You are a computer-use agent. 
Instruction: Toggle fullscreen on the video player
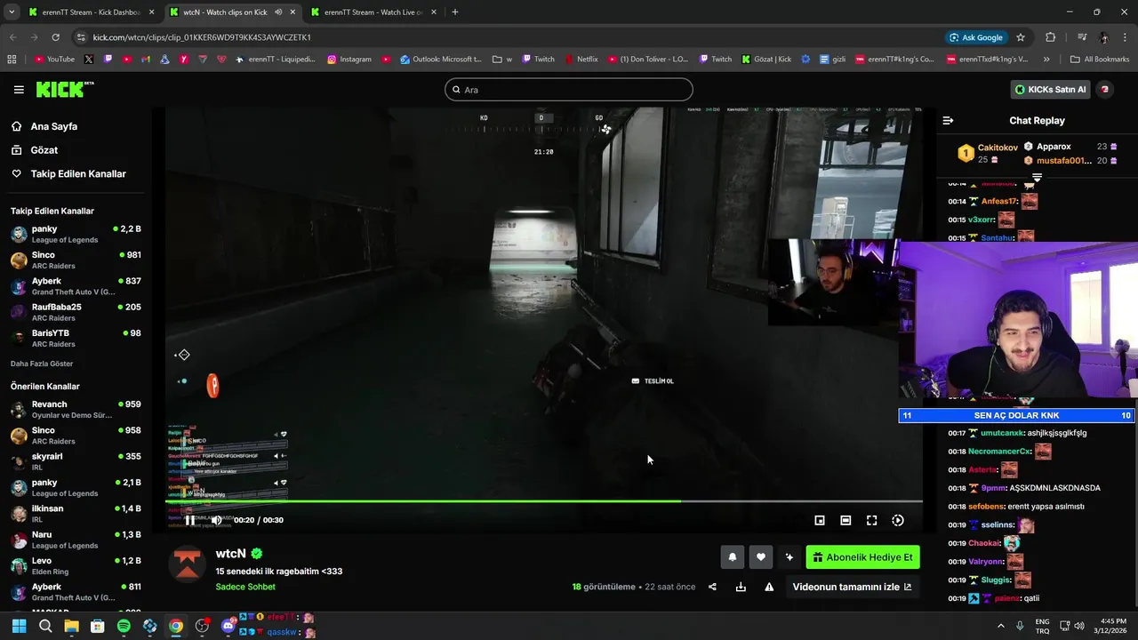click(x=872, y=521)
